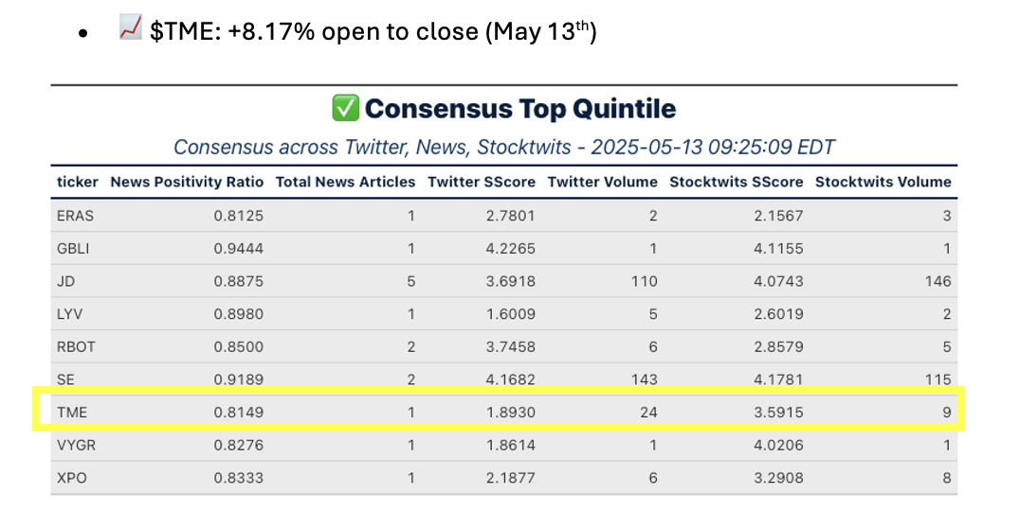The image size is (1020, 511).
Task: Select the VYGR ticker cell
Action: pyautogui.click(x=76, y=445)
